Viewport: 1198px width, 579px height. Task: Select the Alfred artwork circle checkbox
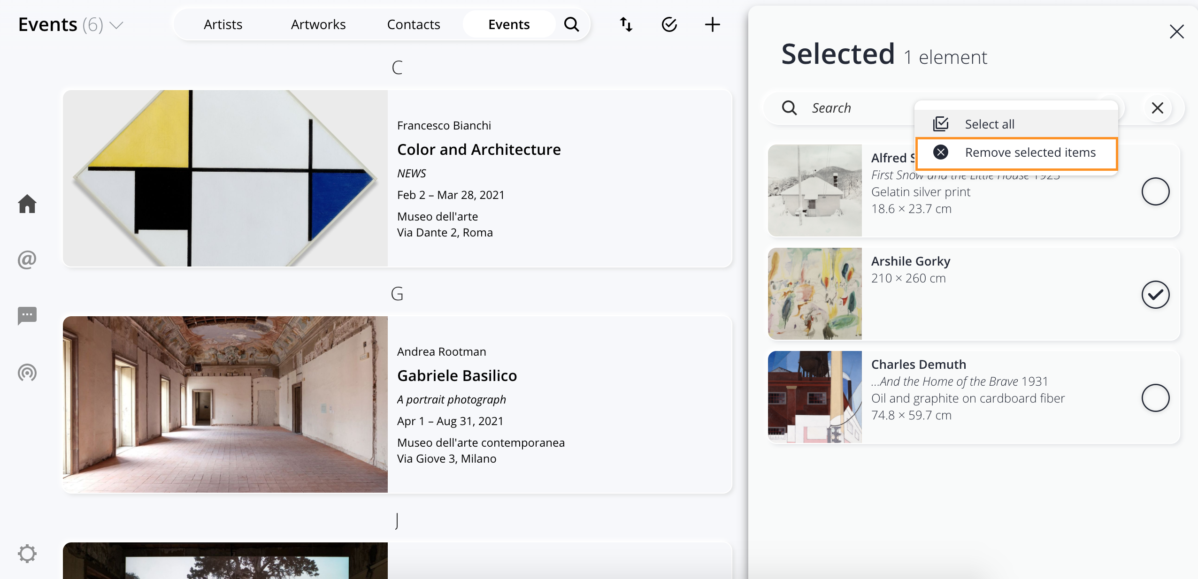tap(1155, 191)
